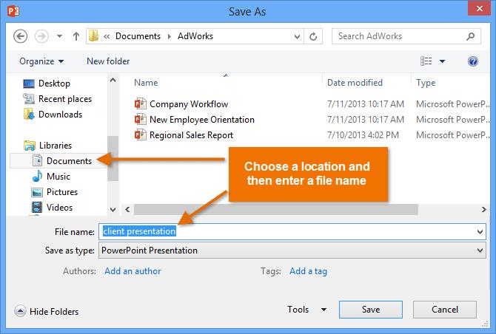Click the Add a tag link
The height and width of the screenshot is (334, 496).
[x=308, y=271]
